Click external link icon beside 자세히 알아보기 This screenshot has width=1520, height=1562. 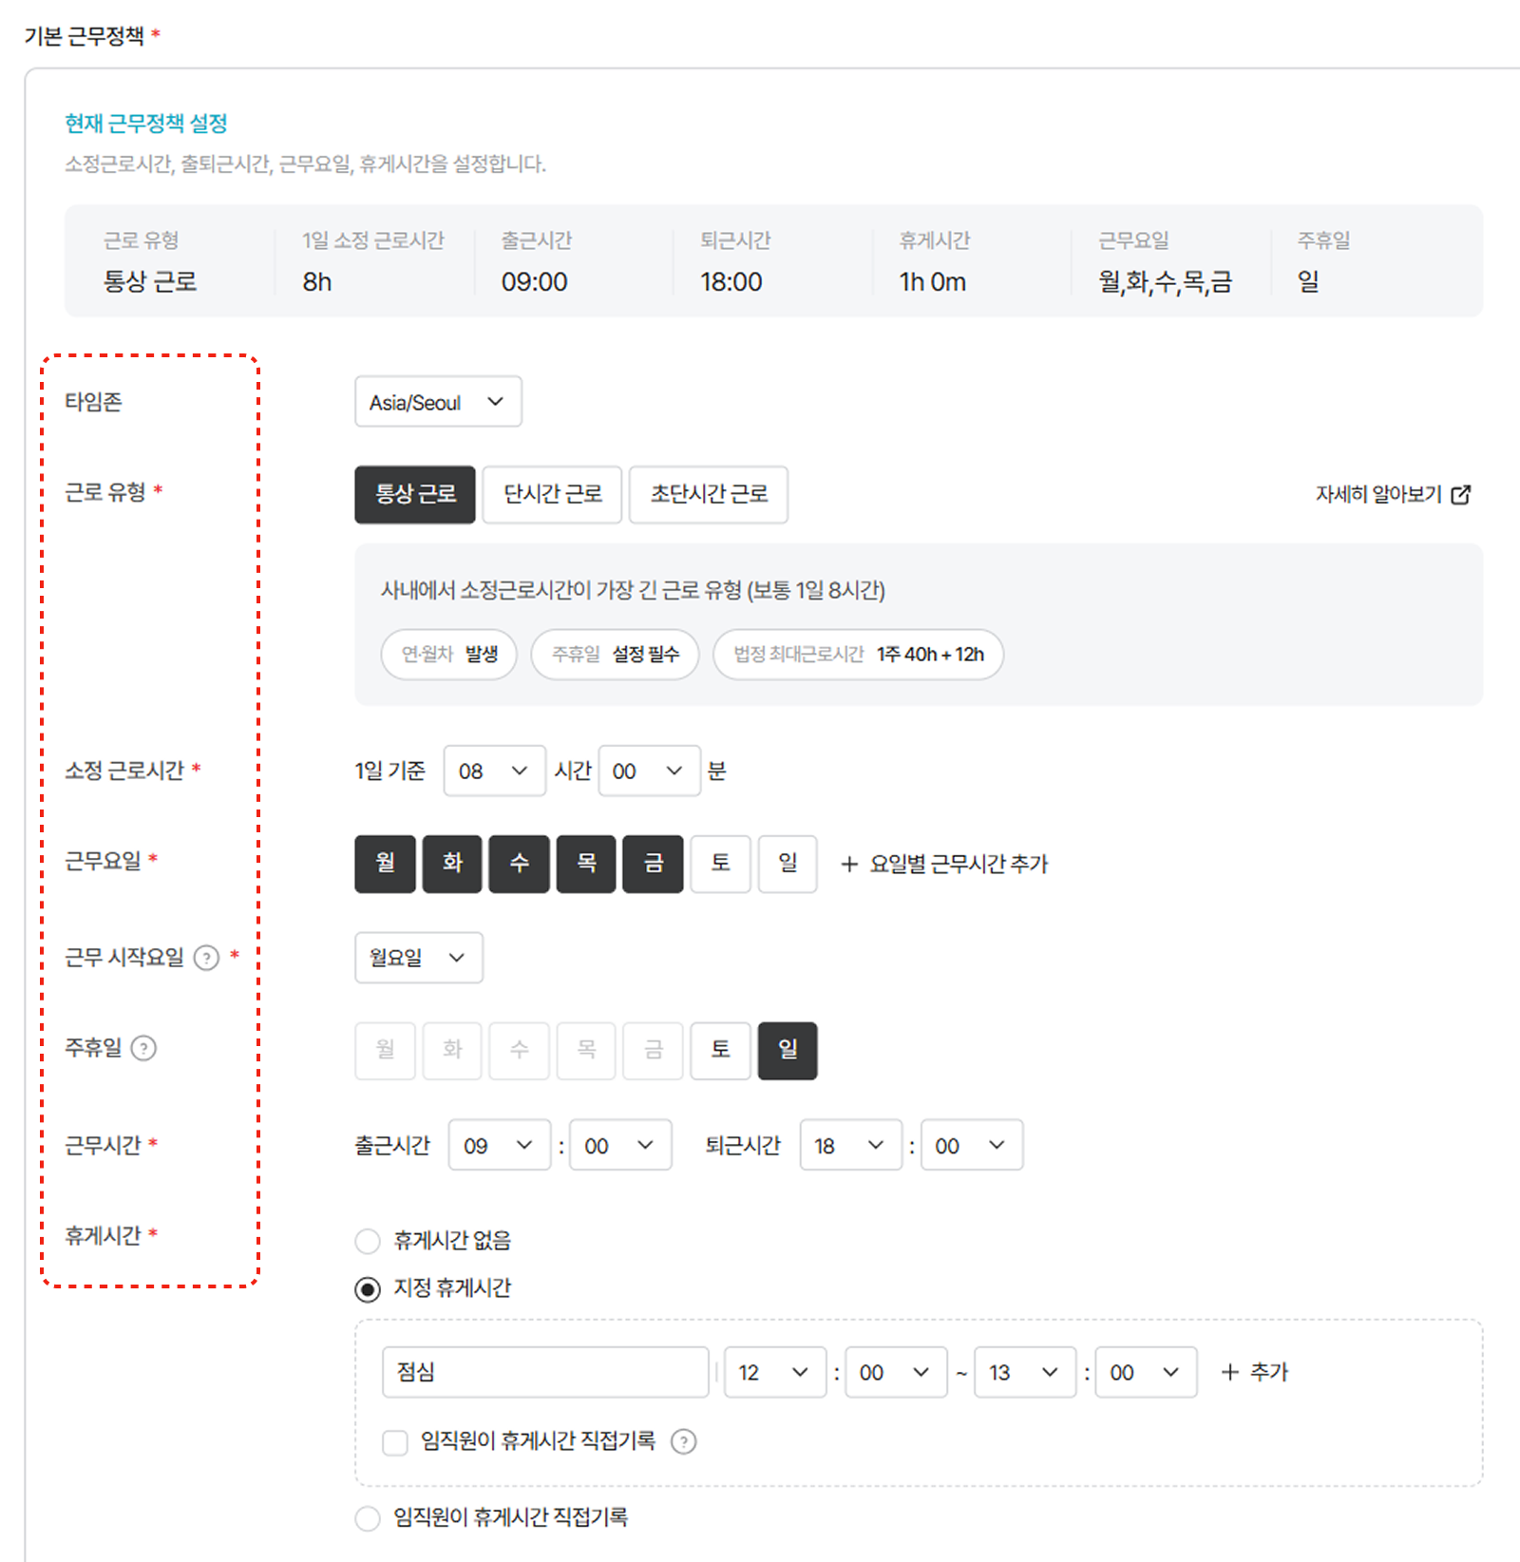pos(1461,494)
